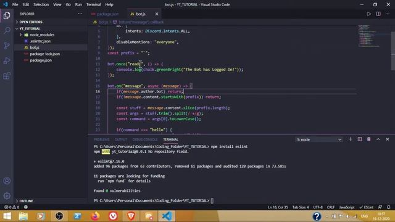Change line endings via 'CRLF'
This screenshot has width=395, height=222.
click(x=331, y=207)
